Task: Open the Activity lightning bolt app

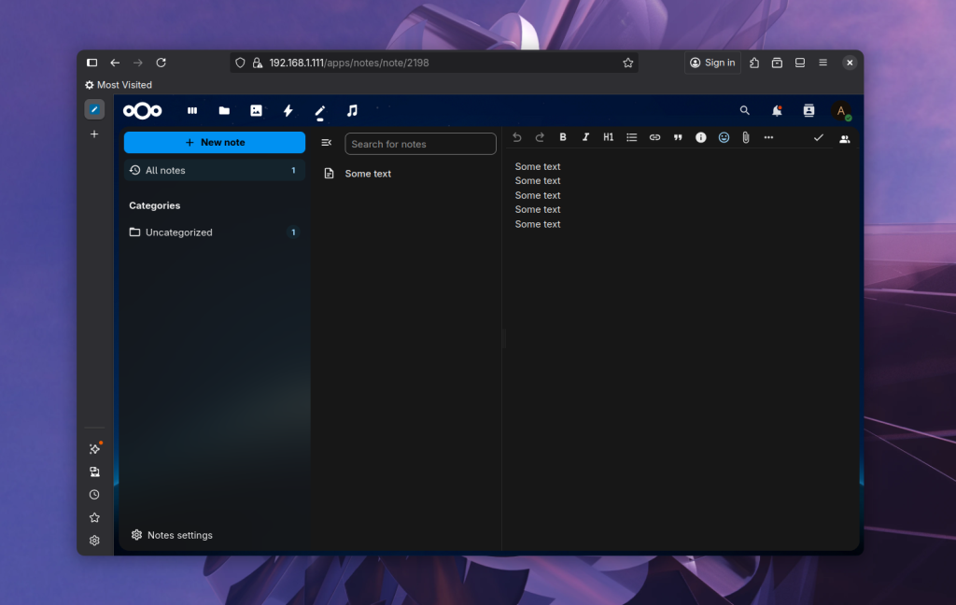Action: click(x=288, y=110)
